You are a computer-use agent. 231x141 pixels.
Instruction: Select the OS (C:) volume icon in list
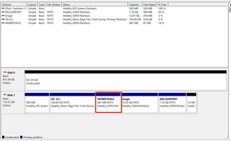click(3, 19)
